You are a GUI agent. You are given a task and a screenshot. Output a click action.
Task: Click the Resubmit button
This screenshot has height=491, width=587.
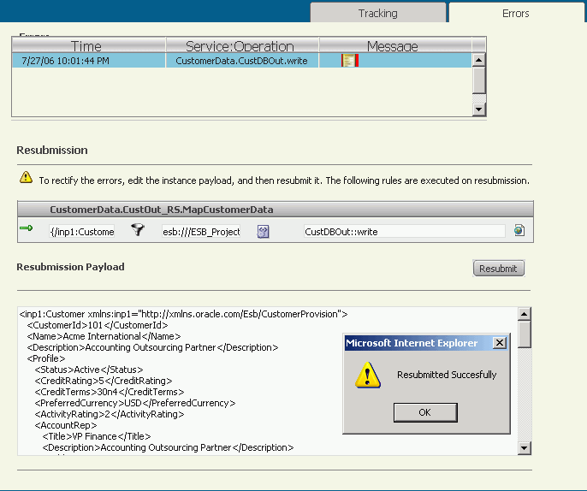(498, 269)
